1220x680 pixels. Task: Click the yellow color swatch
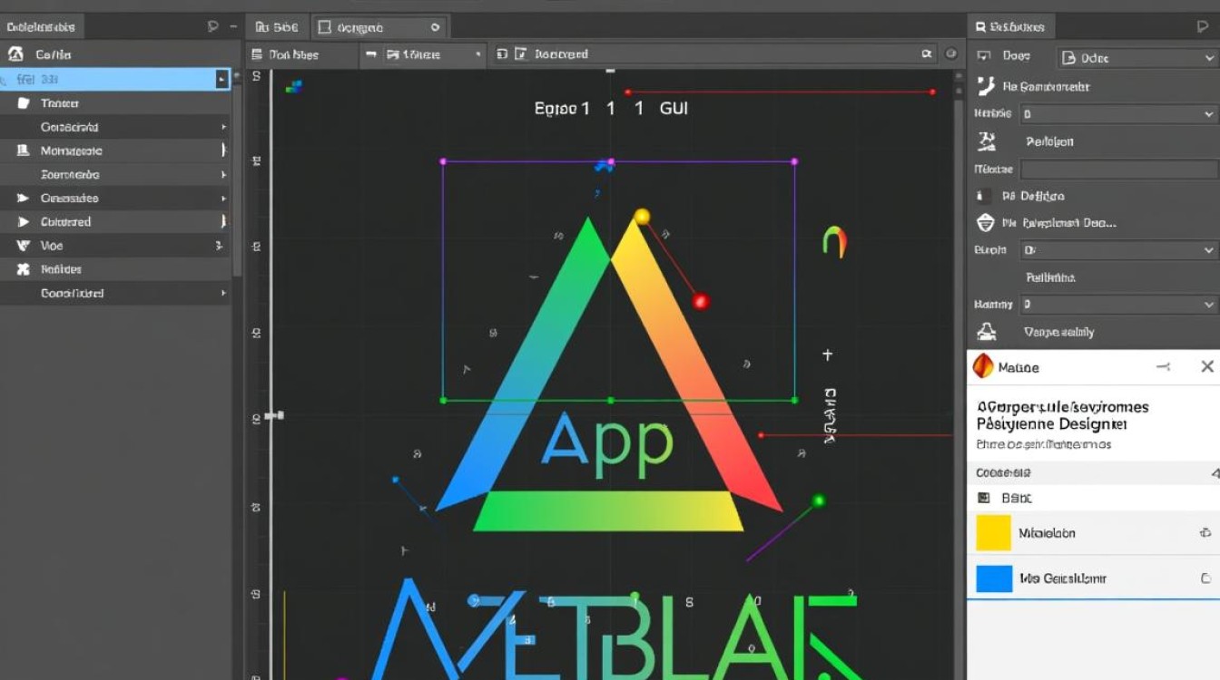(x=993, y=533)
